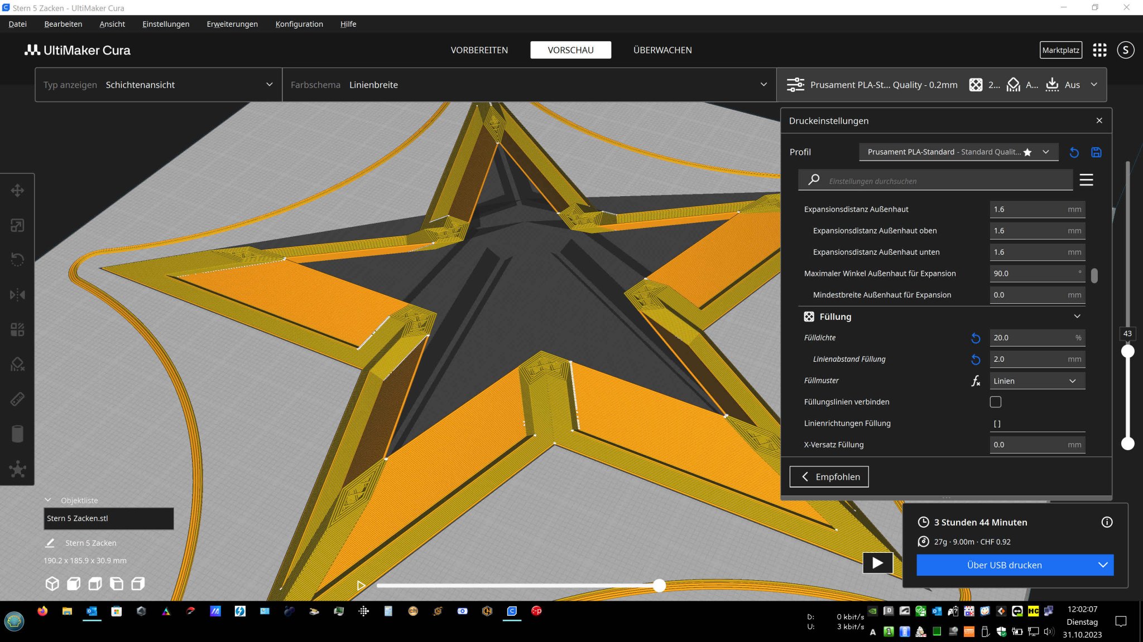Select the Scale tool in left toolbar
Viewport: 1143px width, 642px height.
pyautogui.click(x=17, y=225)
